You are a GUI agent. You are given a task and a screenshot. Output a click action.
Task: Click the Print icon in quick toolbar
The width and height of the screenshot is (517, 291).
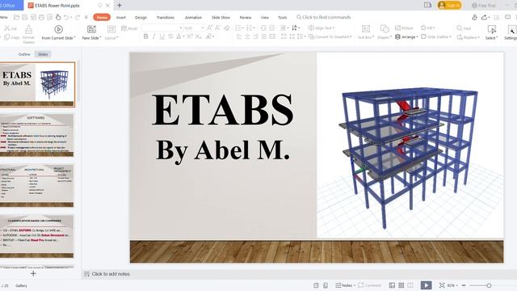point(41,17)
